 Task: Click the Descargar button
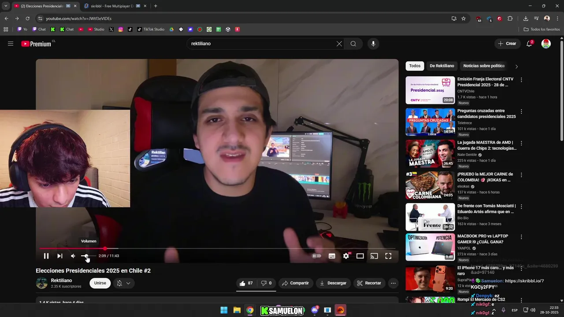pos(333,283)
